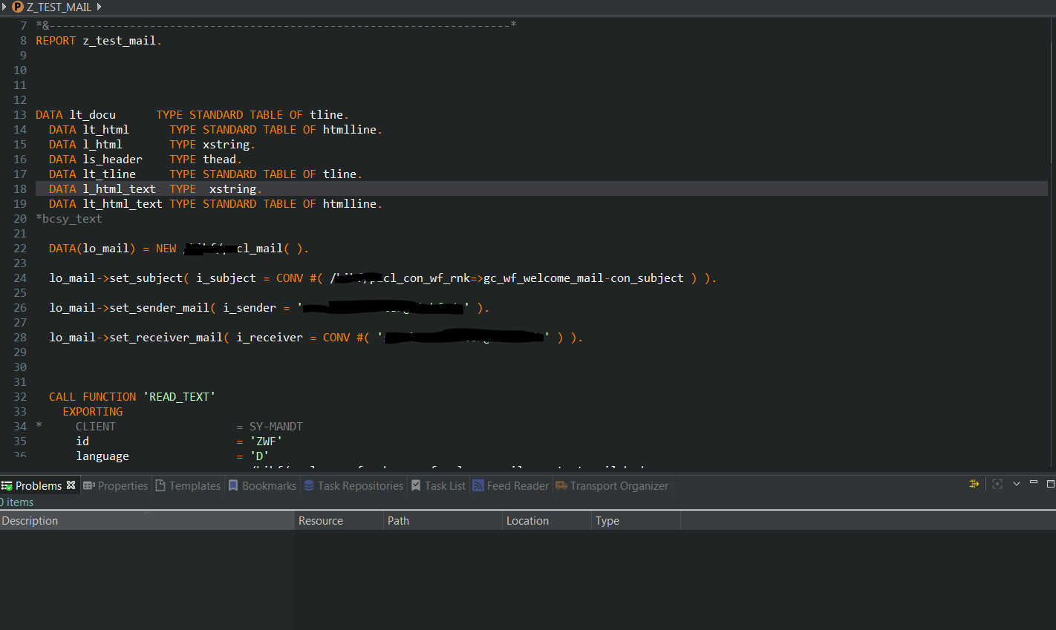The height and width of the screenshot is (630, 1056).
Task: Switch to the Task List tab
Action: click(x=444, y=485)
